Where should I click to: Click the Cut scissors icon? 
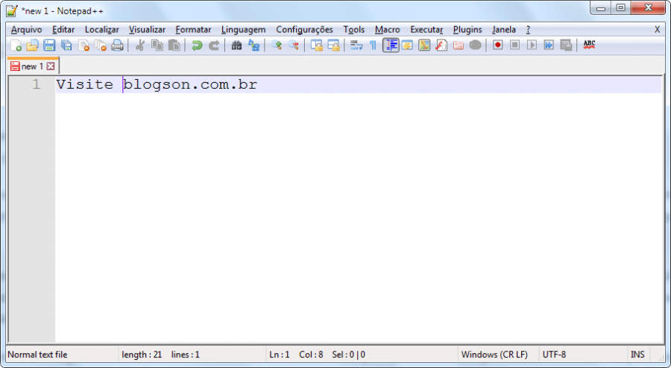click(140, 45)
